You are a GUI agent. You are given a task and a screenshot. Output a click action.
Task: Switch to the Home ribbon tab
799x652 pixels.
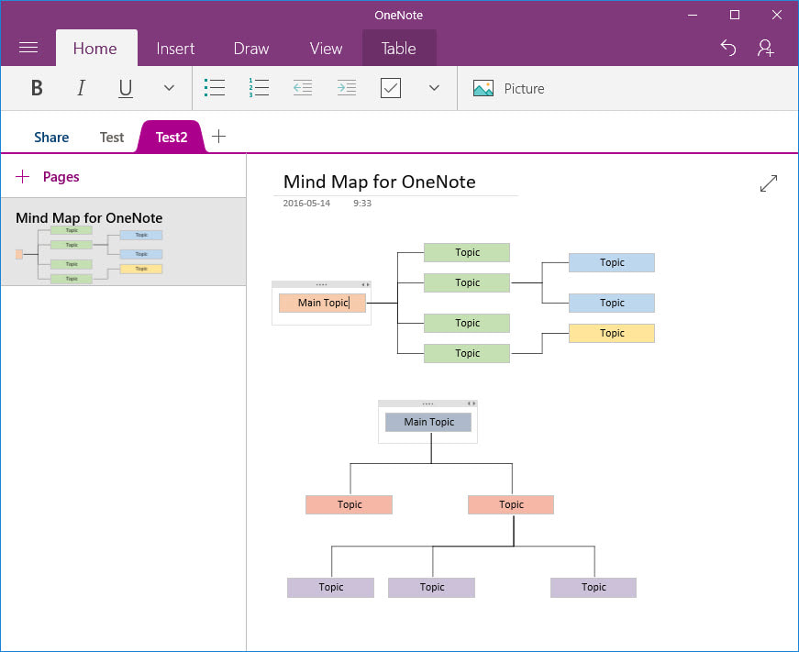95,48
